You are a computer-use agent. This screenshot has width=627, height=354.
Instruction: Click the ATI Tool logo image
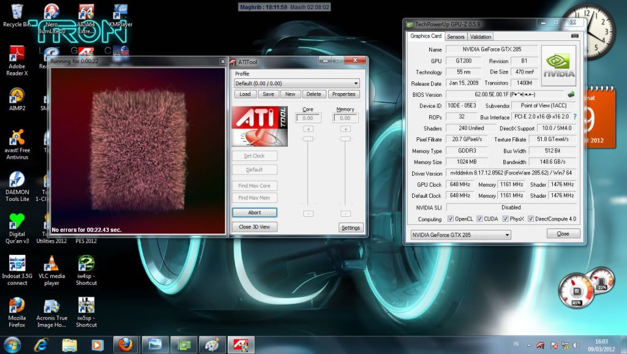(260, 126)
